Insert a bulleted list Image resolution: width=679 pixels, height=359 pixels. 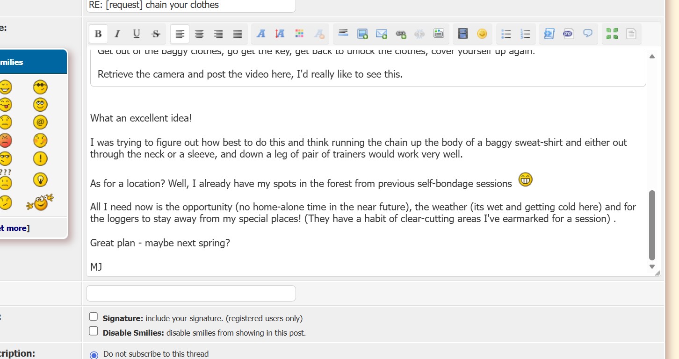pos(506,34)
